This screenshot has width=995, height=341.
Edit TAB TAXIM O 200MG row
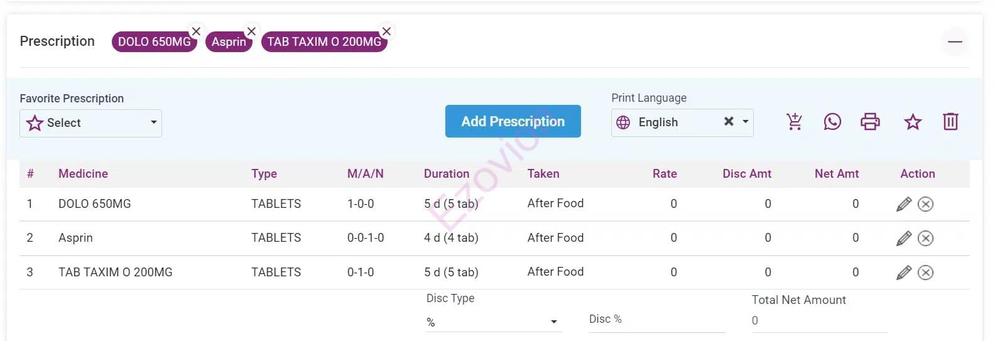(904, 273)
